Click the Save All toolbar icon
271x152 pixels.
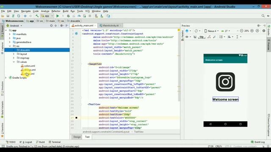[8, 16]
